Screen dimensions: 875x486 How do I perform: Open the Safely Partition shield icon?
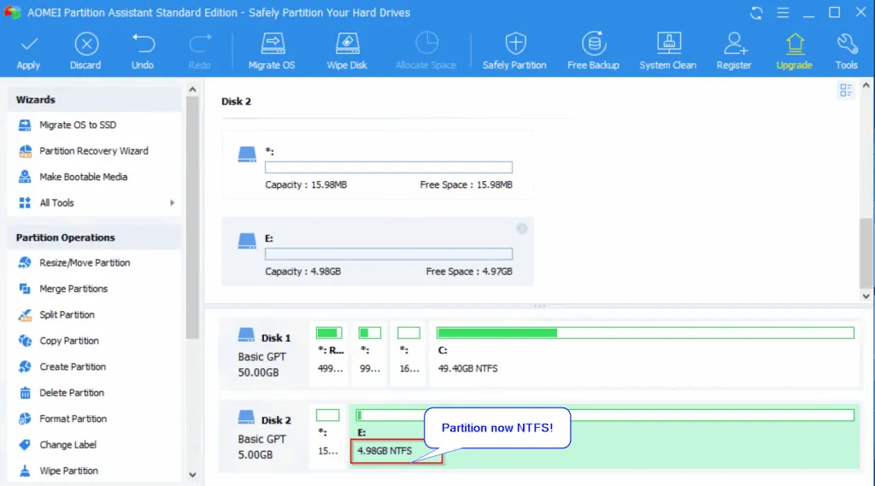point(514,44)
